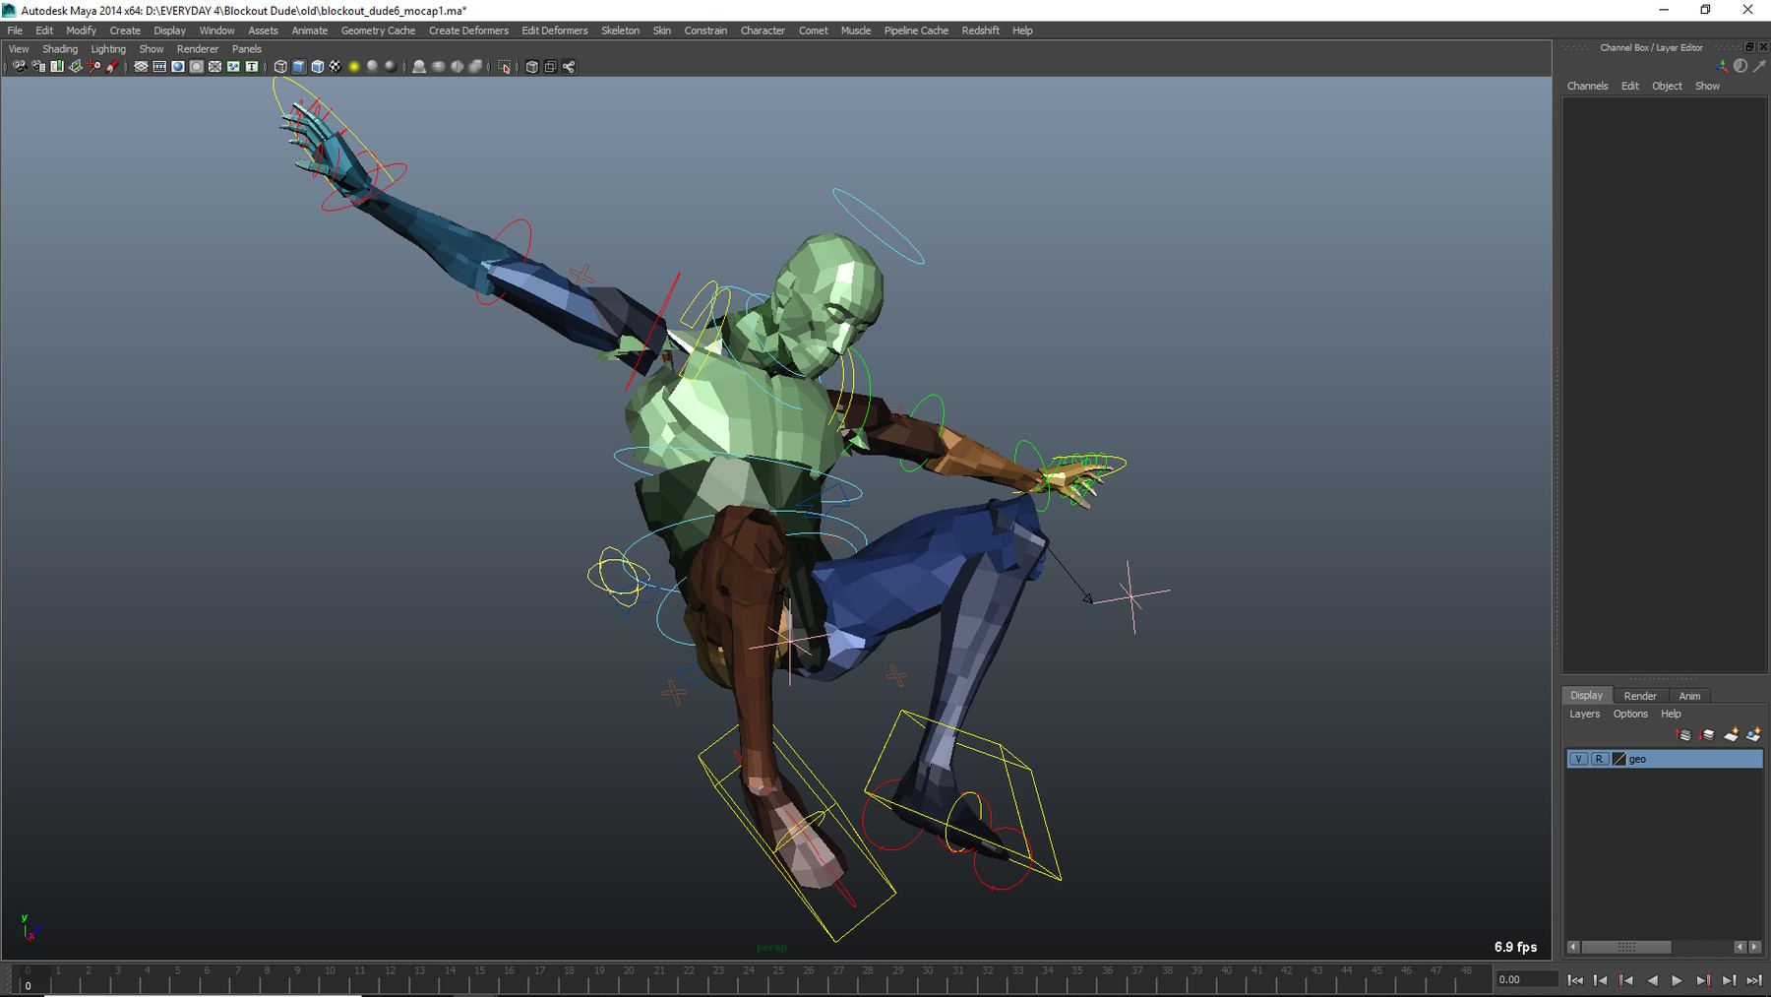Open the Skeleton menu
Image resolution: width=1771 pixels, height=997 pixels.
620,31
